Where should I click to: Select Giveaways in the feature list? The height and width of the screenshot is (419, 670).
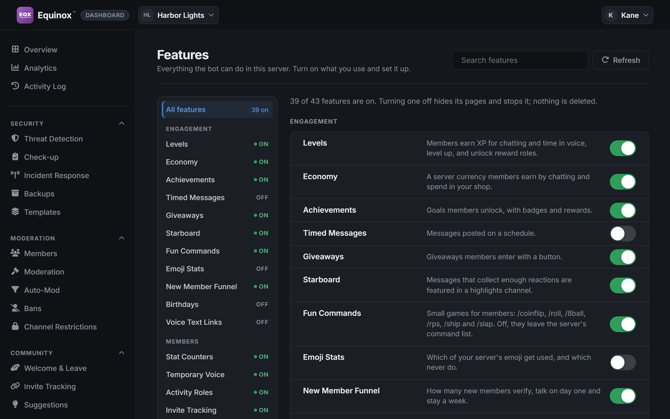217,215
